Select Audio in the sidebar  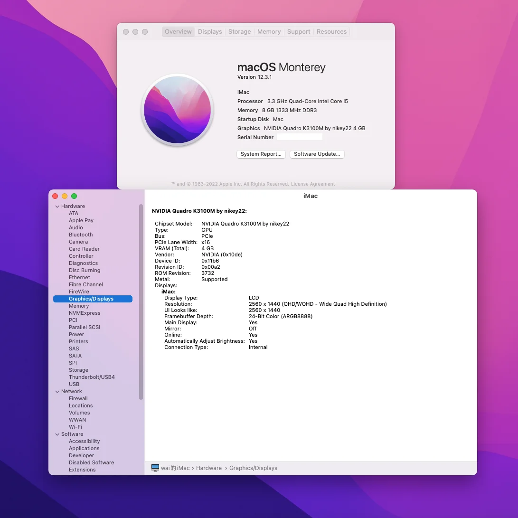pos(75,227)
